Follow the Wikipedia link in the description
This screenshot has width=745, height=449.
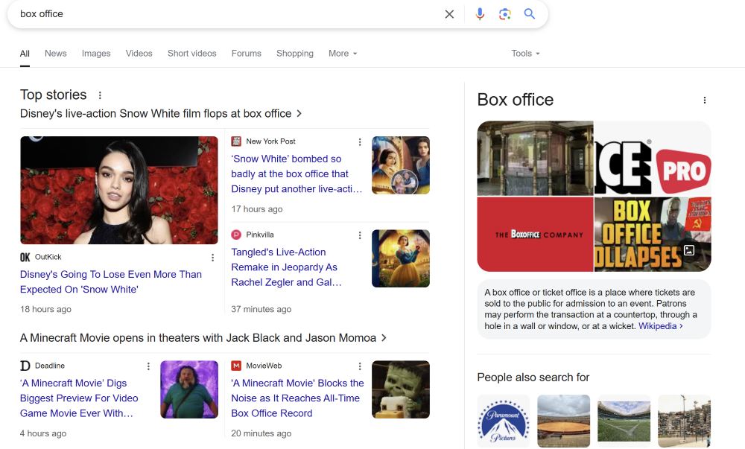(x=660, y=326)
